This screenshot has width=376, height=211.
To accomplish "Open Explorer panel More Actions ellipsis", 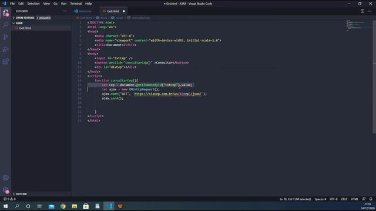I will click(x=65, y=11).
